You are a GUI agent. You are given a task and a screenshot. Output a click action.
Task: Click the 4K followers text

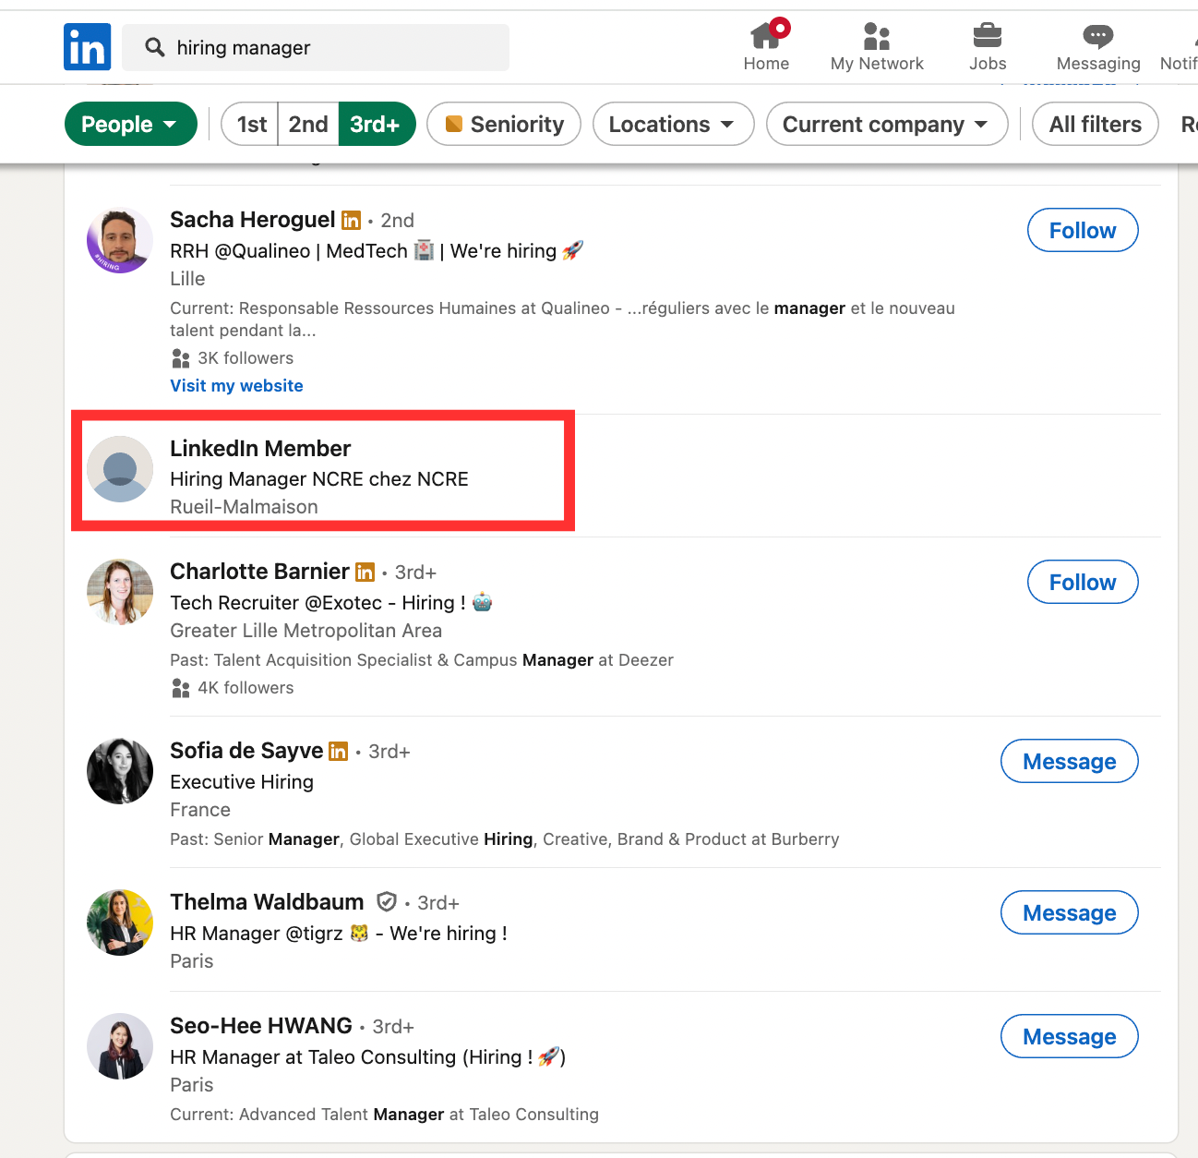point(246,688)
